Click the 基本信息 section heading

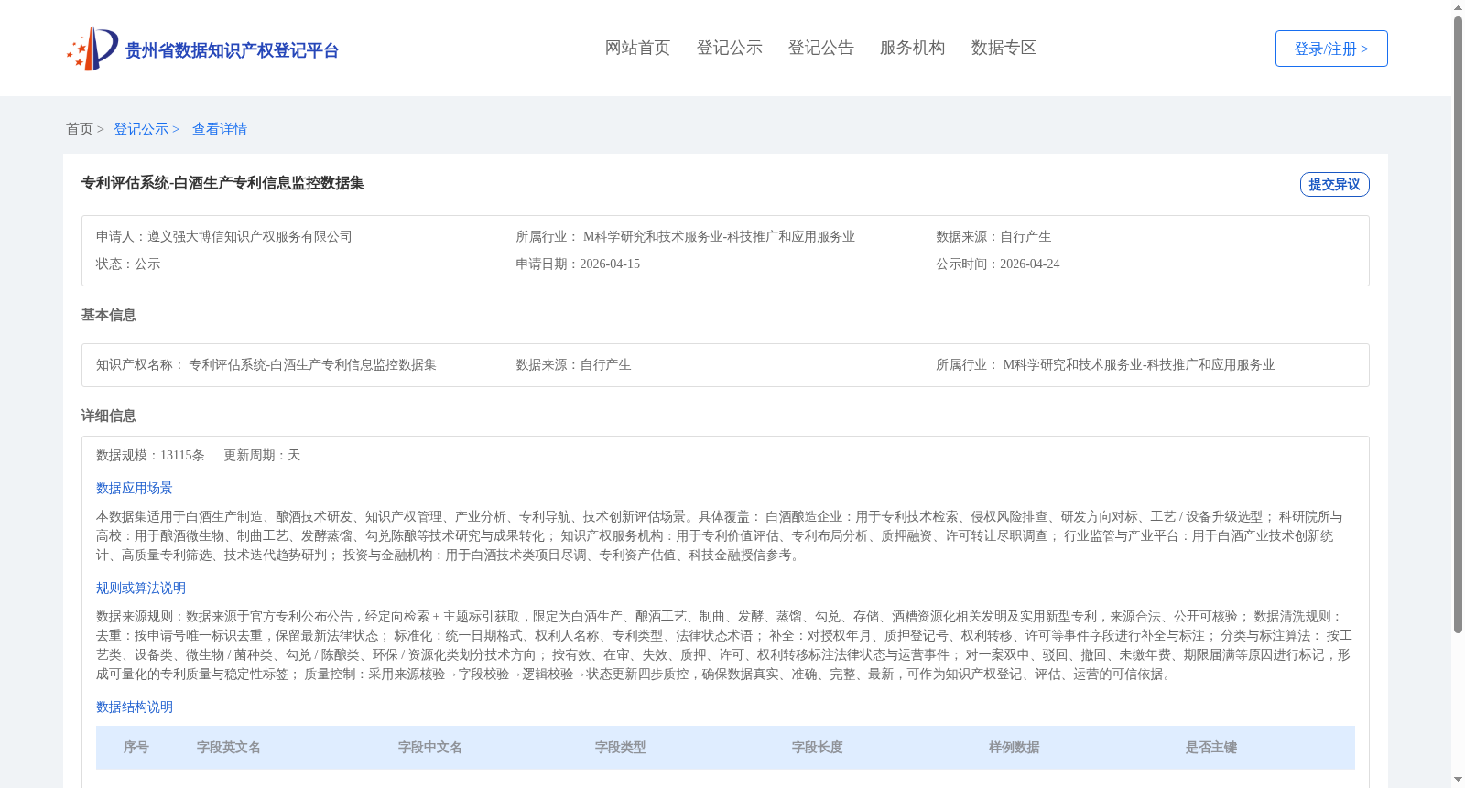pyautogui.click(x=108, y=315)
